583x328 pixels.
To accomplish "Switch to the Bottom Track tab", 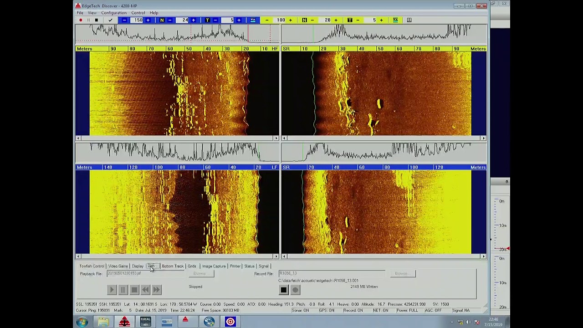I will pos(173,266).
